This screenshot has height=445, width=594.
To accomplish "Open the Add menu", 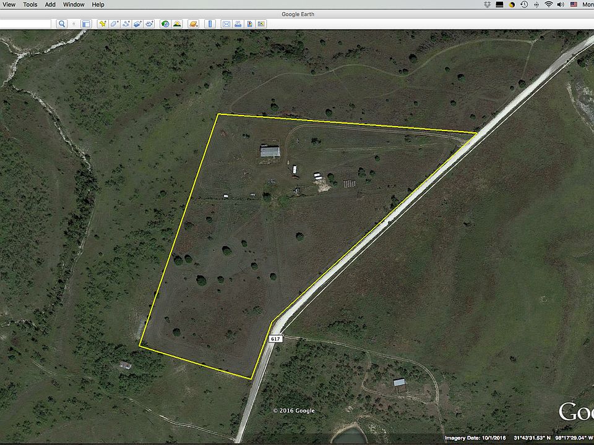I will click(x=50, y=4).
